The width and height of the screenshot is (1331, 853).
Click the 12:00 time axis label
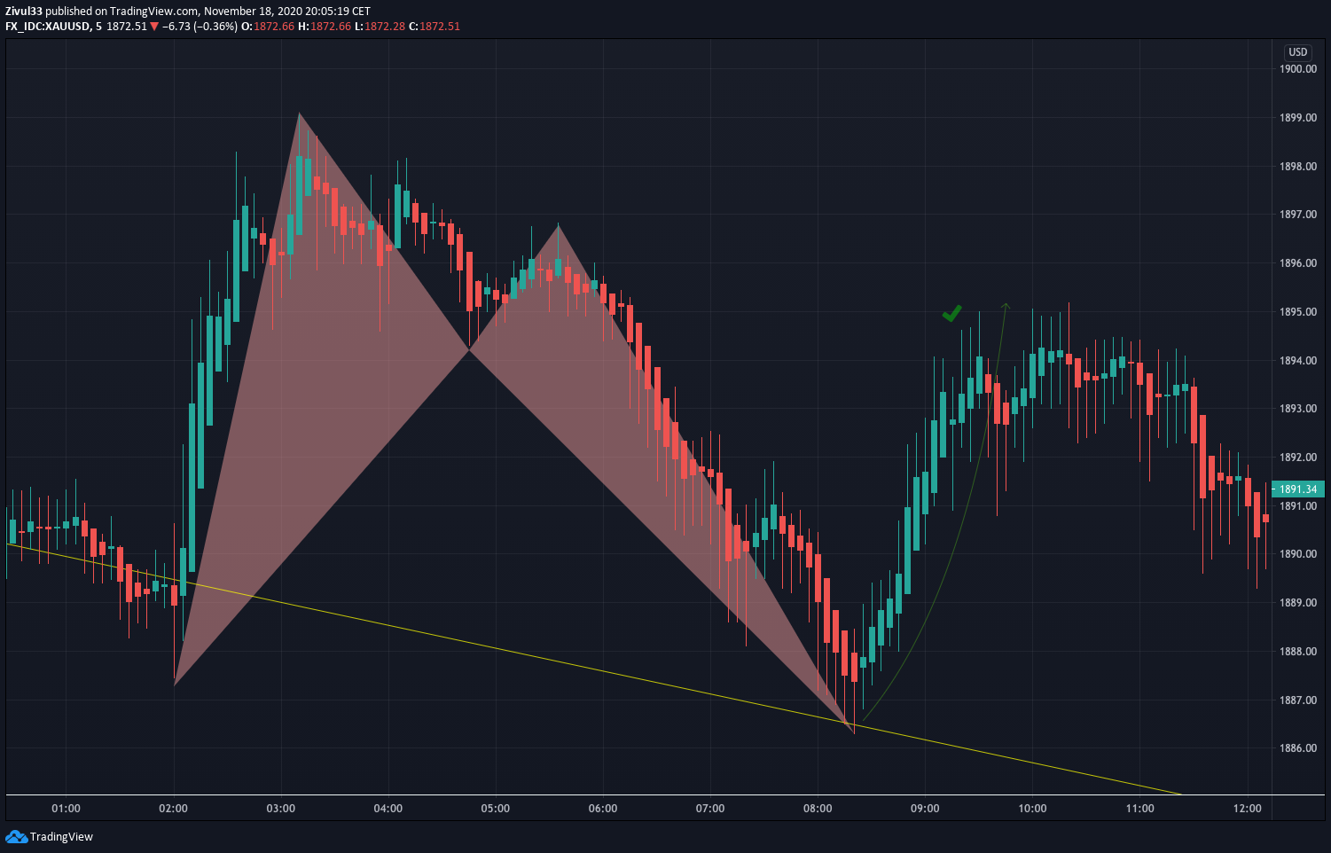(1248, 809)
